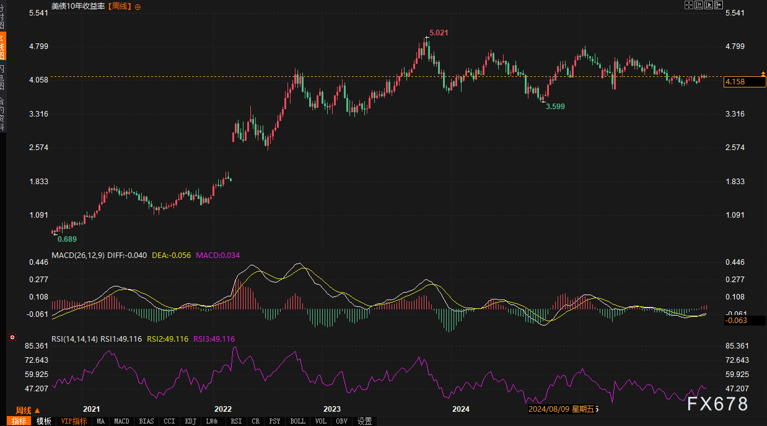Enable the KDJ indicator
The height and width of the screenshot is (426, 767).
(190, 421)
